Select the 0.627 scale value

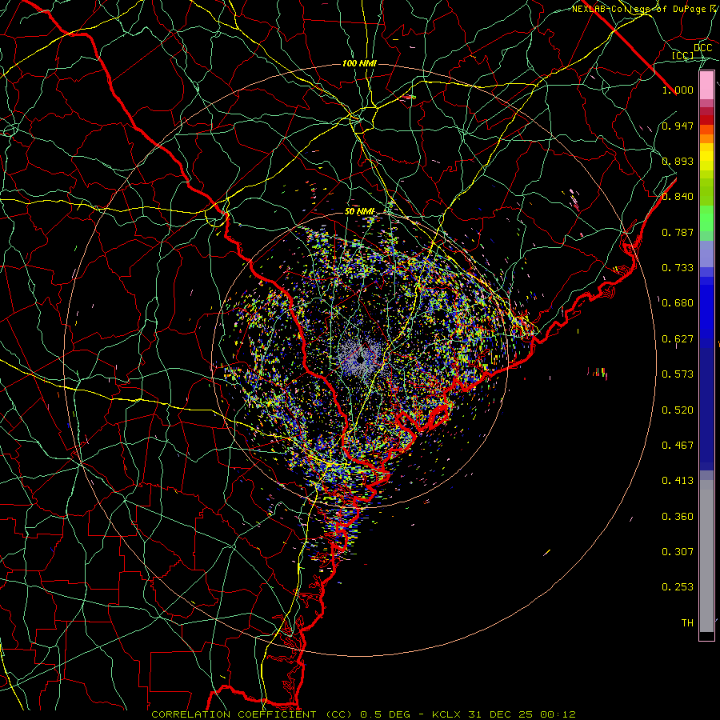678,339
